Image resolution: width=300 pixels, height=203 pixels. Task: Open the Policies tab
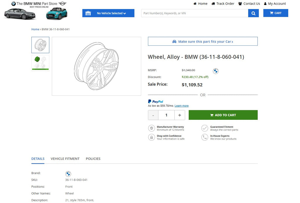click(x=93, y=158)
